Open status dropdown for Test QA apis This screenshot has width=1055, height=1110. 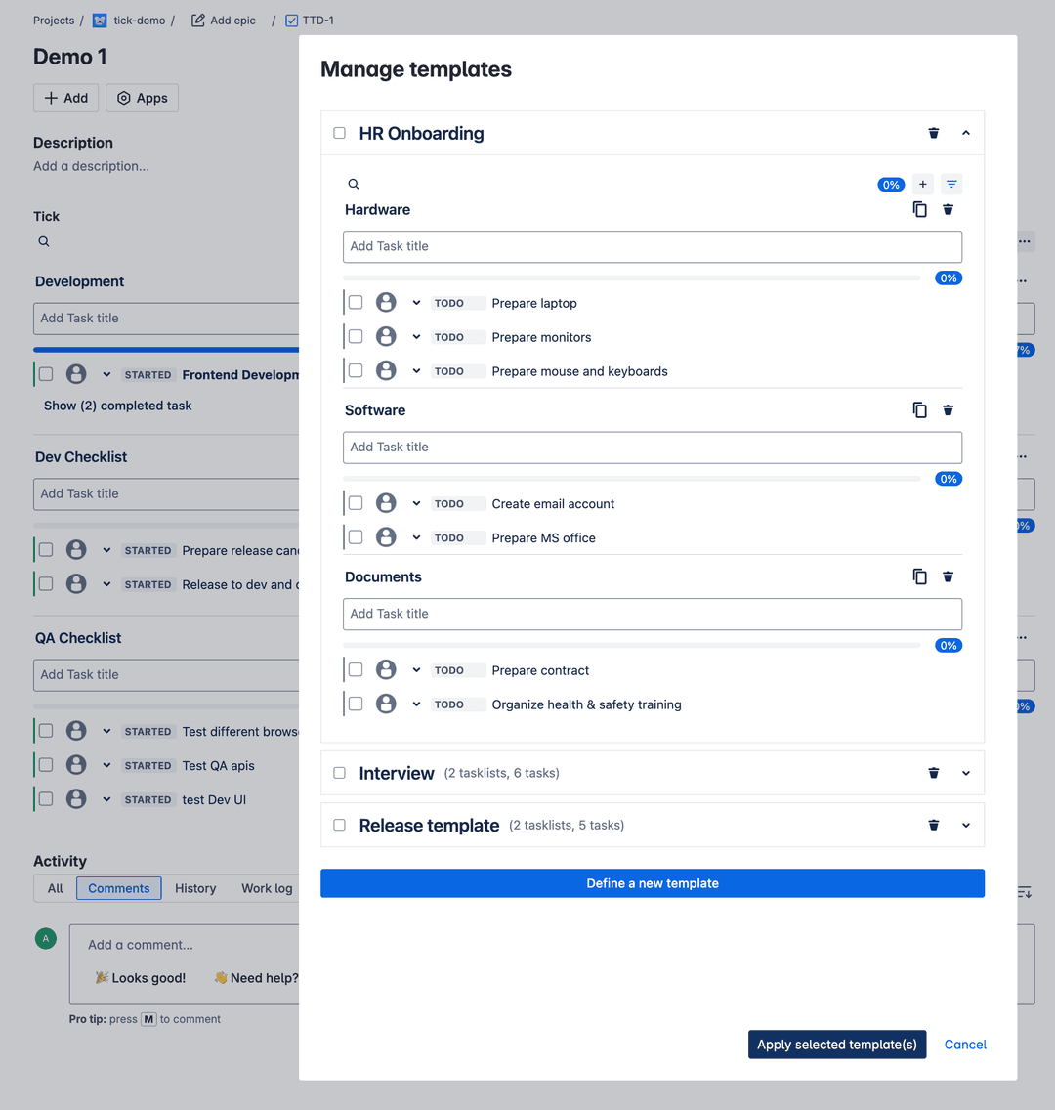(106, 764)
